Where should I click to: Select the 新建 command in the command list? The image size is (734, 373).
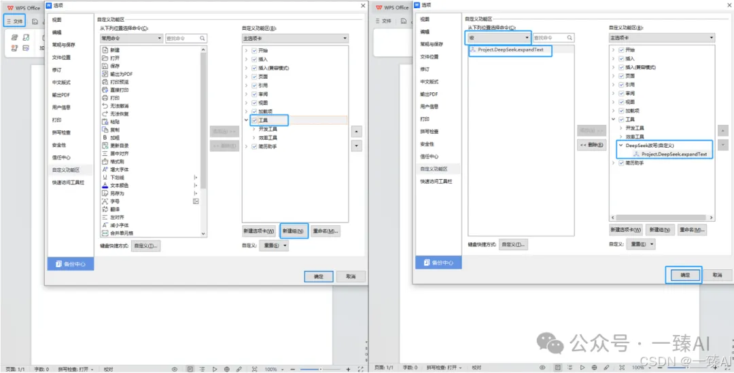pyautogui.click(x=114, y=50)
